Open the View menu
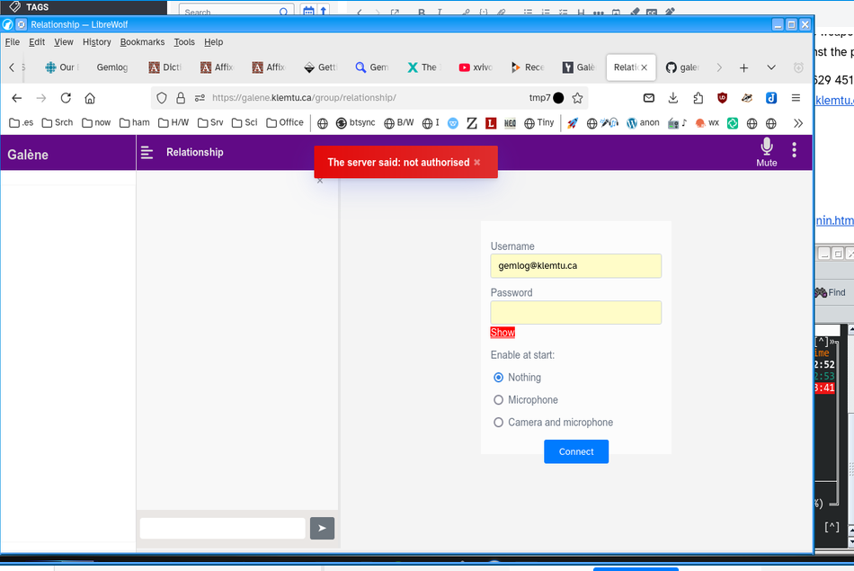 [x=63, y=42]
